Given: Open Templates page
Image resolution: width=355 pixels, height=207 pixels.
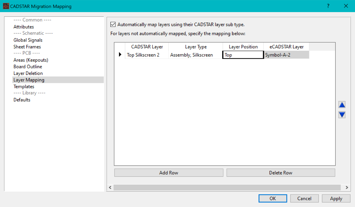Looking at the screenshot, I should (24, 87).
